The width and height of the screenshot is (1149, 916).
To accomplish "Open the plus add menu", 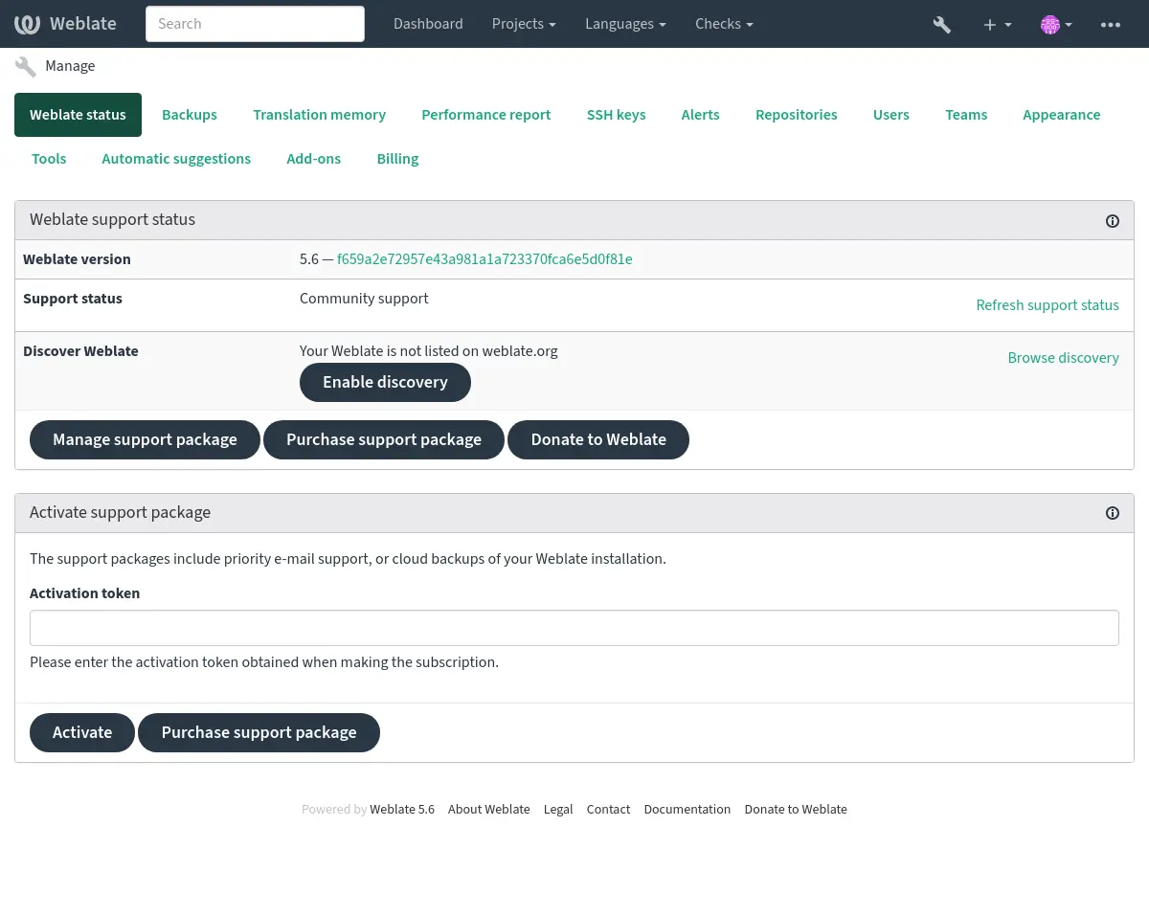I will click(x=997, y=25).
